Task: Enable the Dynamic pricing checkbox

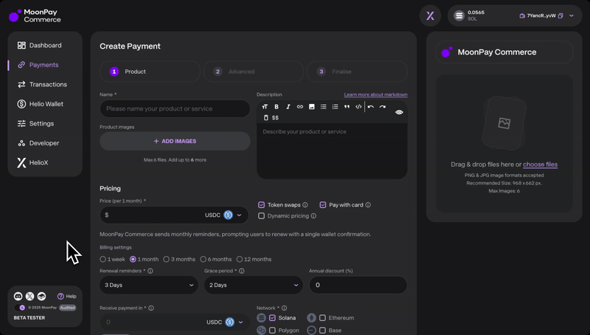Action: pos(262,216)
